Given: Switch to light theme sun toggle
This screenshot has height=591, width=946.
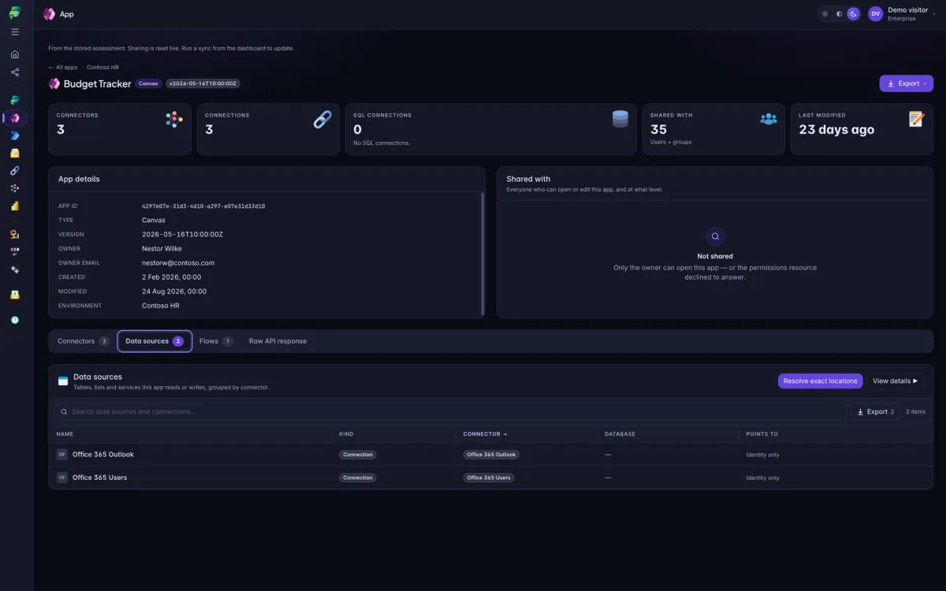Looking at the screenshot, I should [825, 14].
